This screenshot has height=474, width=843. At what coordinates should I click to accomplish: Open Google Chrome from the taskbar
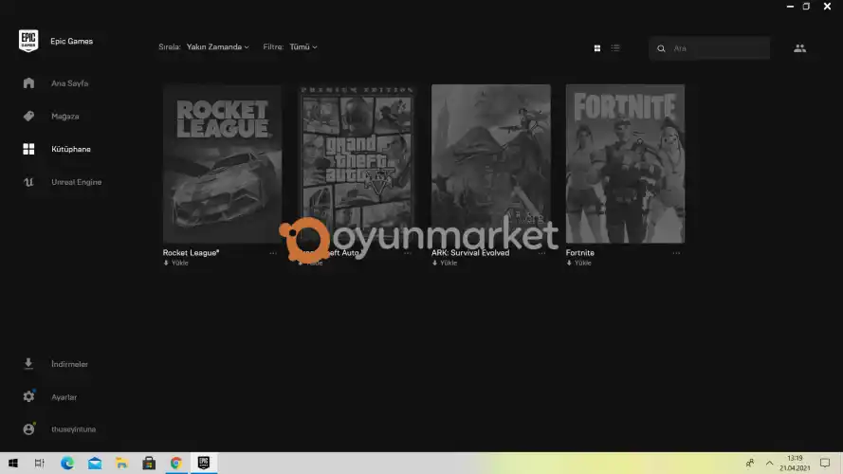point(175,464)
